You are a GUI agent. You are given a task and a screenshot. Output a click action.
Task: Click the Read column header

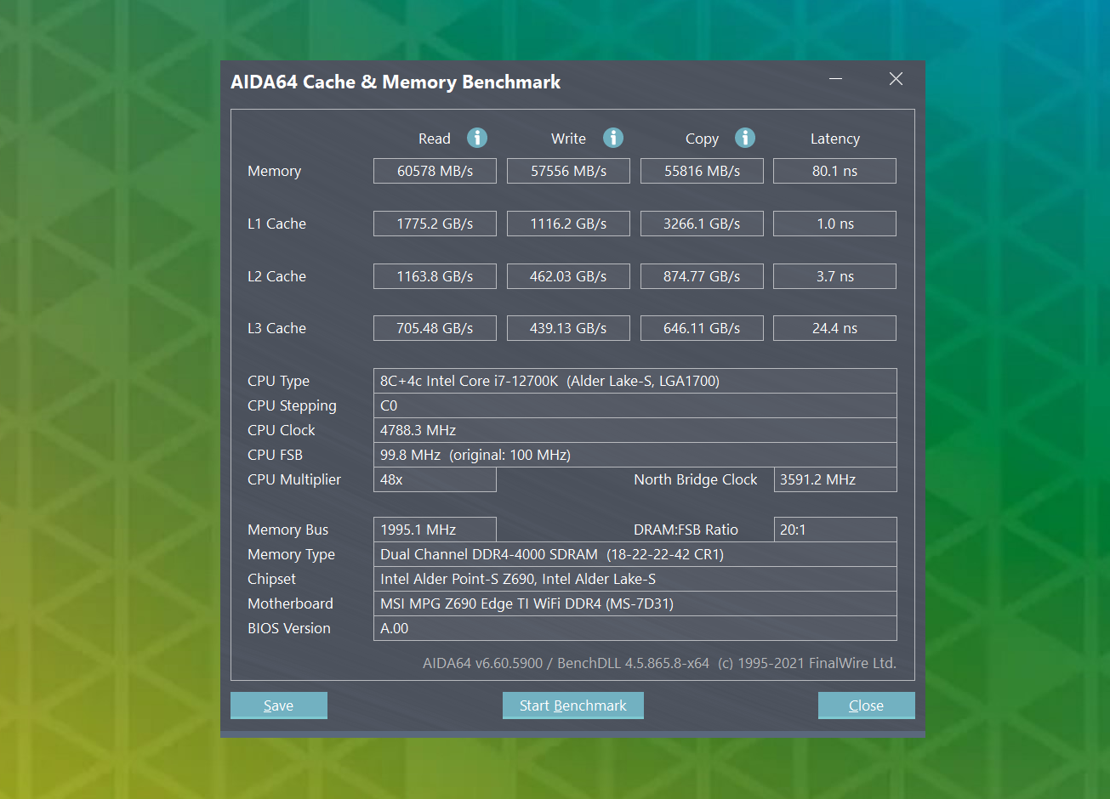pos(435,139)
